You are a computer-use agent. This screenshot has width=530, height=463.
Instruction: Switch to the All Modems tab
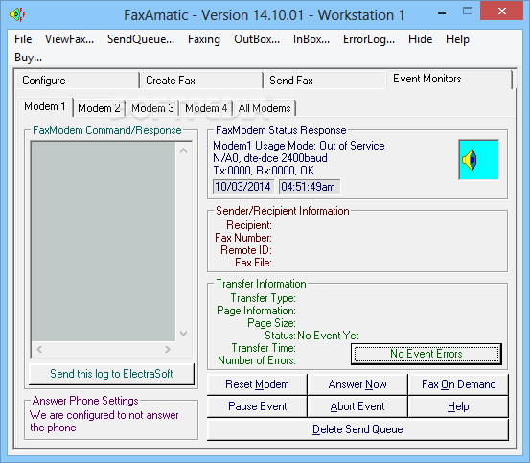pos(265,108)
